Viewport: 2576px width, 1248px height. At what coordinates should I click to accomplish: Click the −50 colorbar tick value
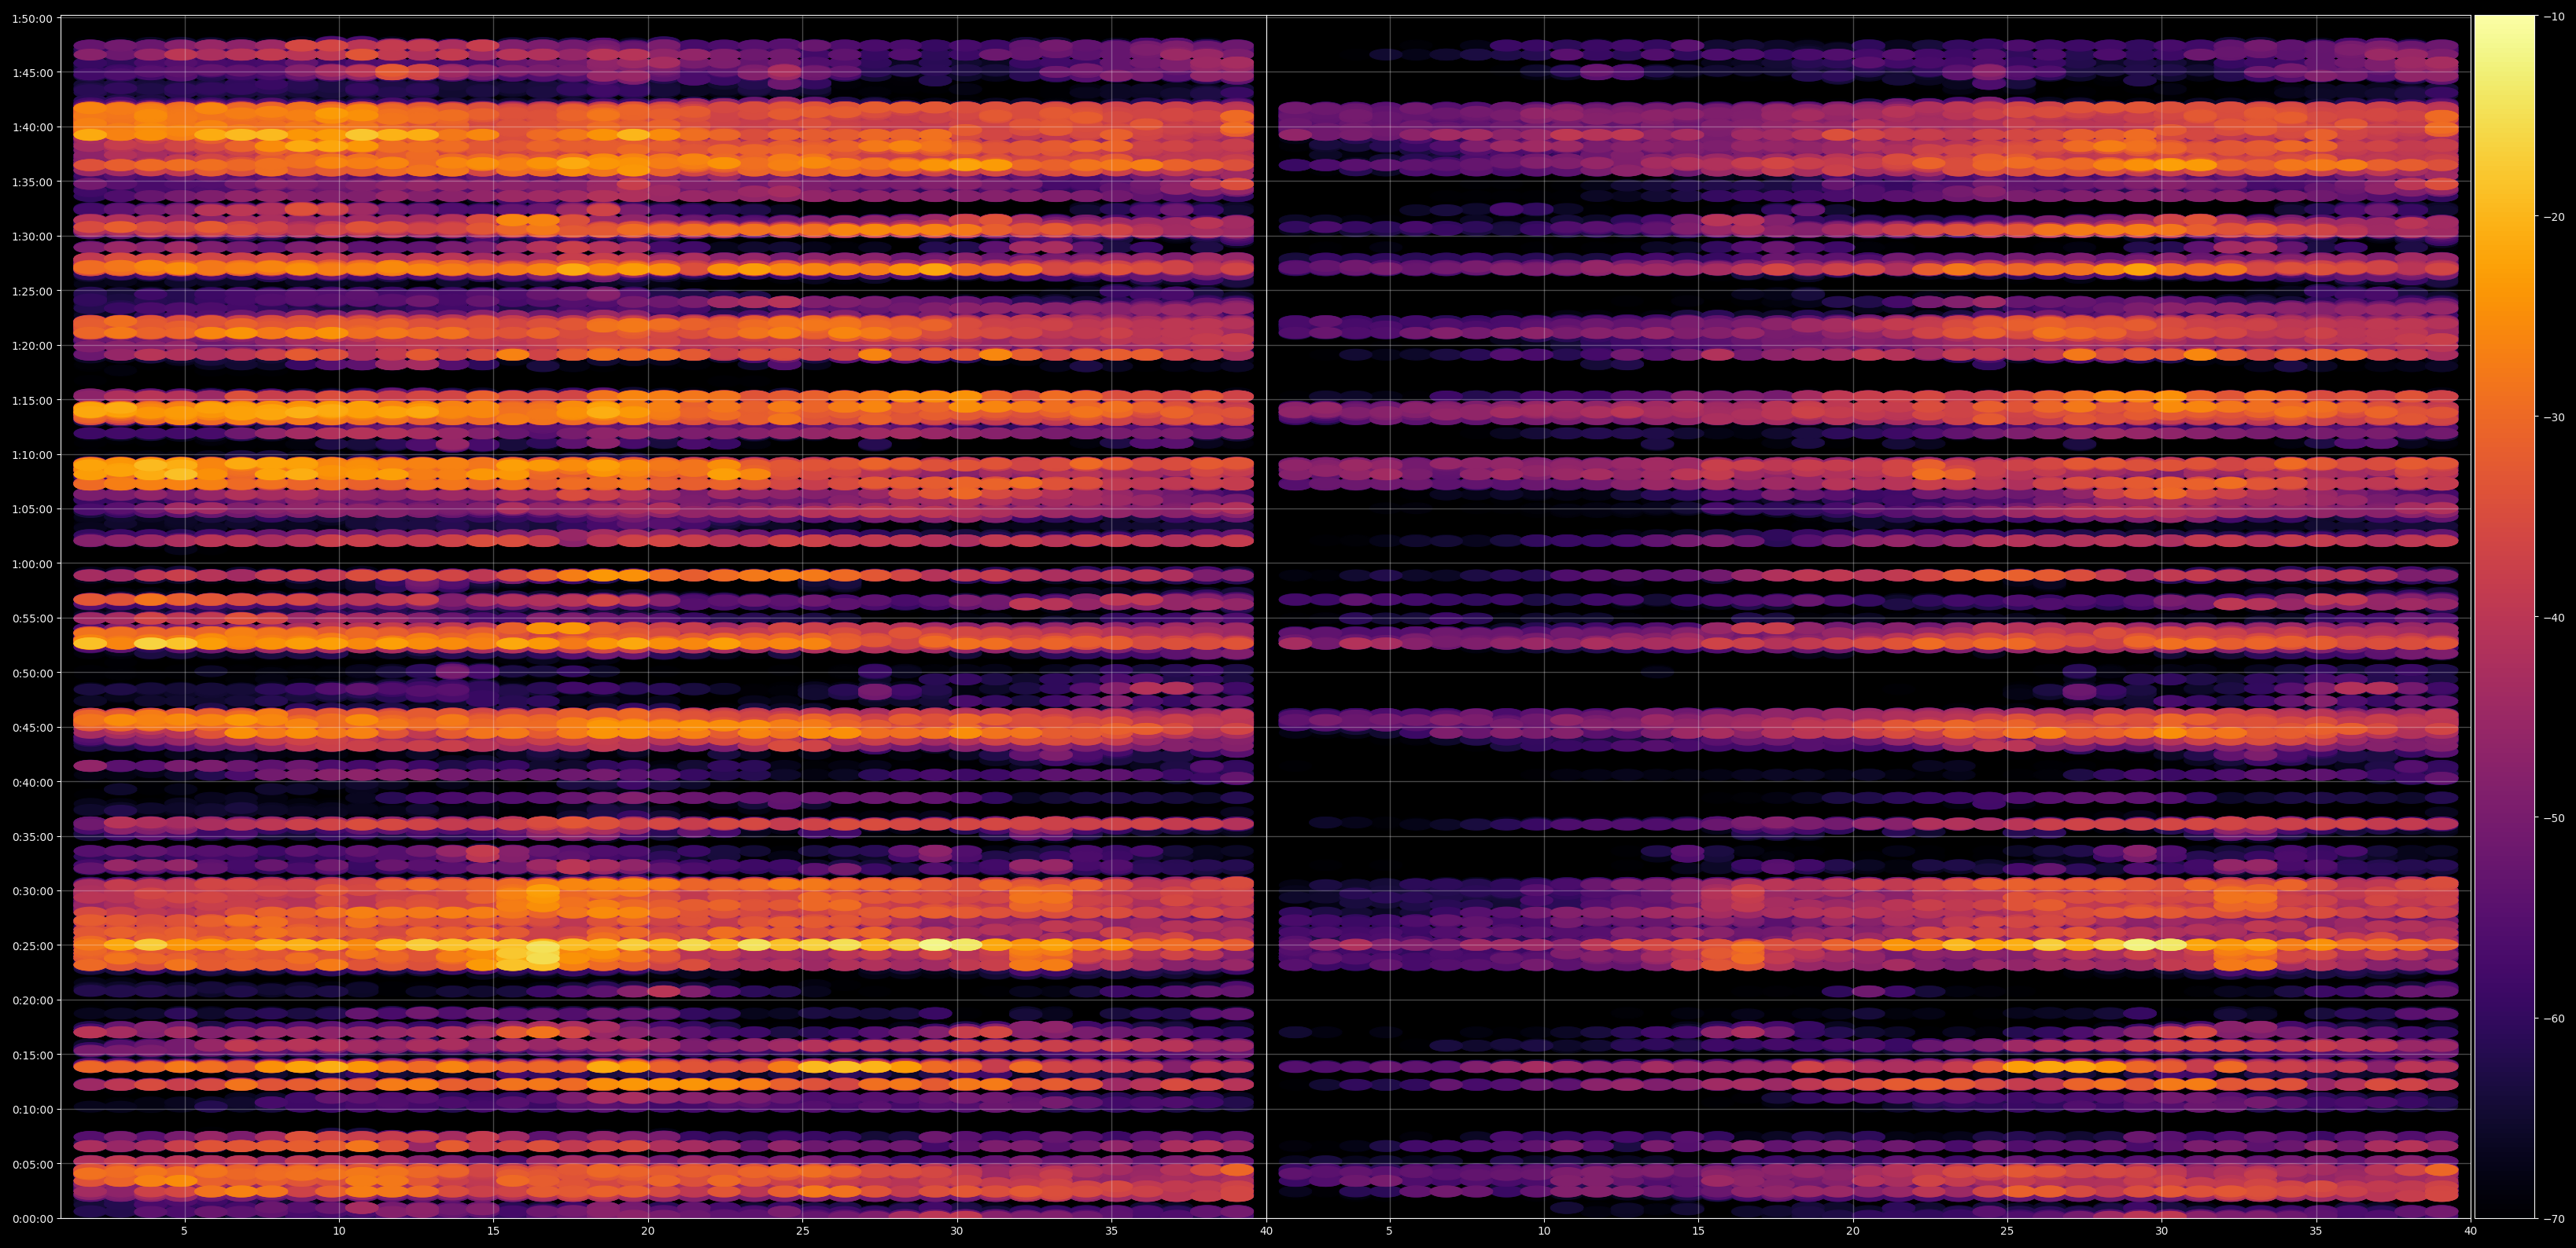(2555, 817)
